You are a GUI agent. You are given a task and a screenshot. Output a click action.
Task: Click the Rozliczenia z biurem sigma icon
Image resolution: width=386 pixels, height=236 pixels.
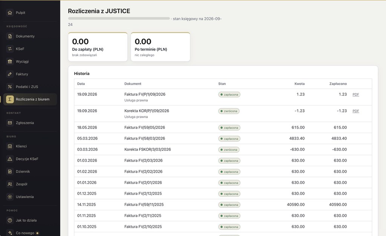(10, 99)
